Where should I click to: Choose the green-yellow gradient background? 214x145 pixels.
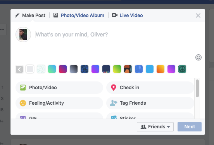(117, 69)
